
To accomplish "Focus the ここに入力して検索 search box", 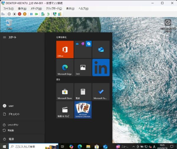I will pos(33,147).
